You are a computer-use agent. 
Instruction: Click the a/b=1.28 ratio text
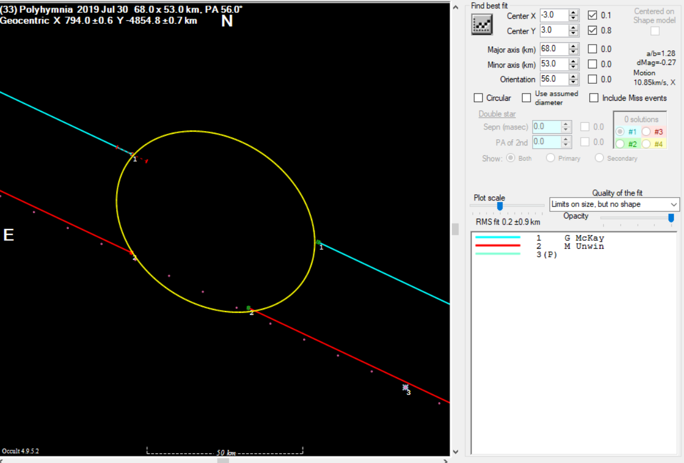click(660, 54)
